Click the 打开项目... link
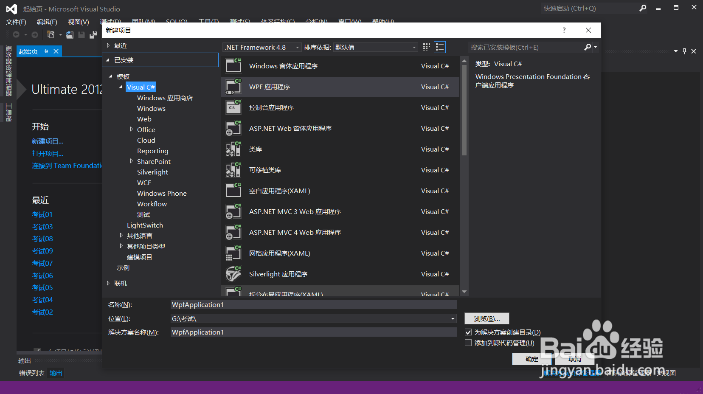This screenshot has height=394, width=703. tap(48, 153)
